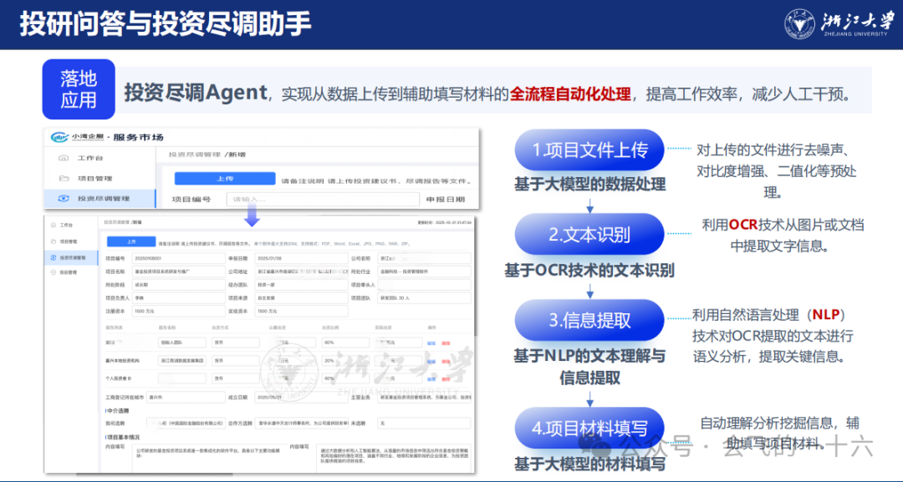Click 所处阶段 field showing 成长期

pyautogui.click(x=179, y=285)
